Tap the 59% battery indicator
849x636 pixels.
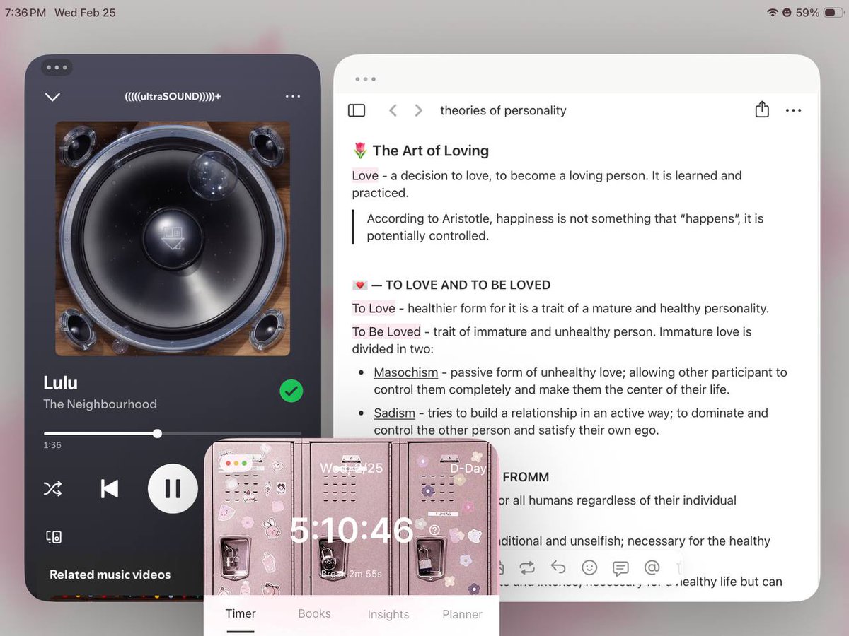(x=819, y=13)
